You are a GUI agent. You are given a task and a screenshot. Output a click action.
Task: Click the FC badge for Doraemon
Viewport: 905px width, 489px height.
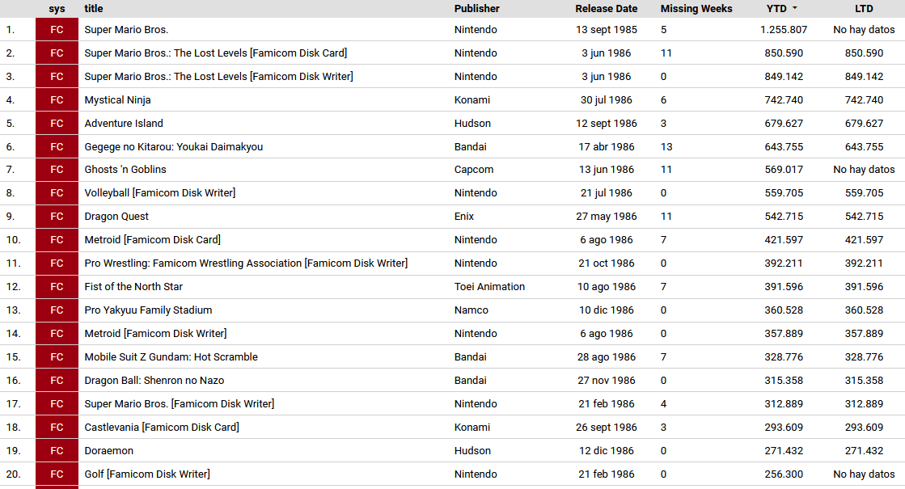[x=57, y=450]
